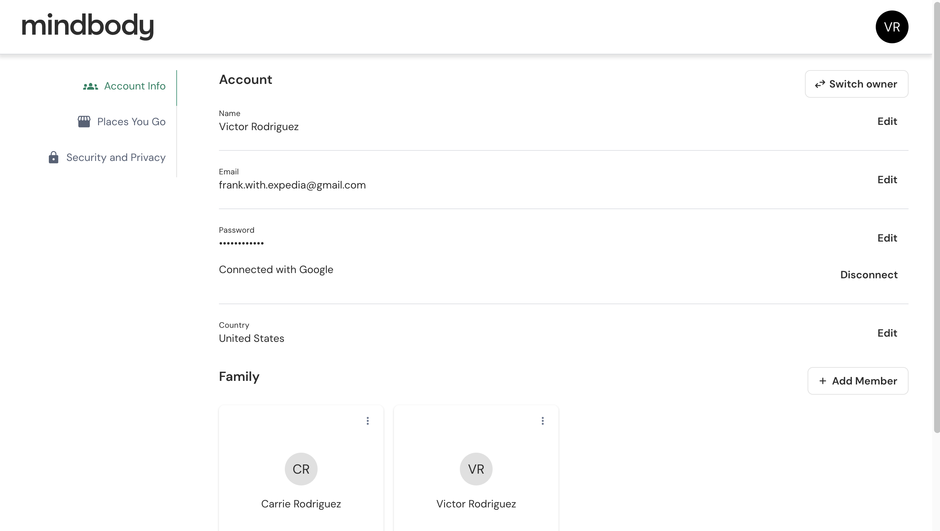Image resolution: width=940 pixels, height=531 pixels.
Task: Open Security and Privacy section
Action: coord(107,157)
